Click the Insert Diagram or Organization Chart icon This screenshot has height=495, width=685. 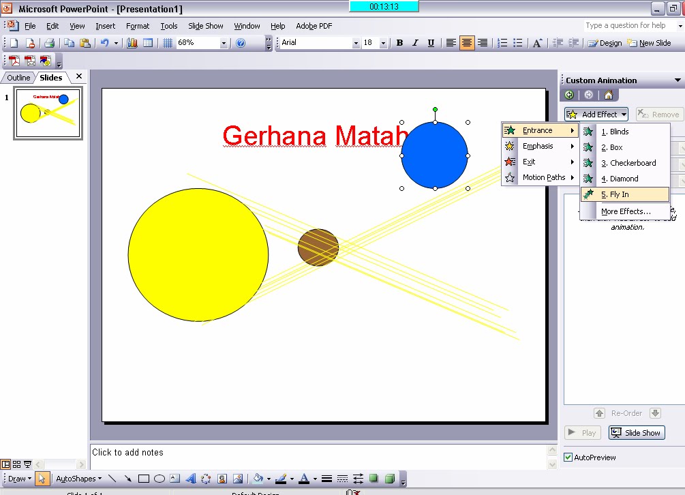(208, 479)
